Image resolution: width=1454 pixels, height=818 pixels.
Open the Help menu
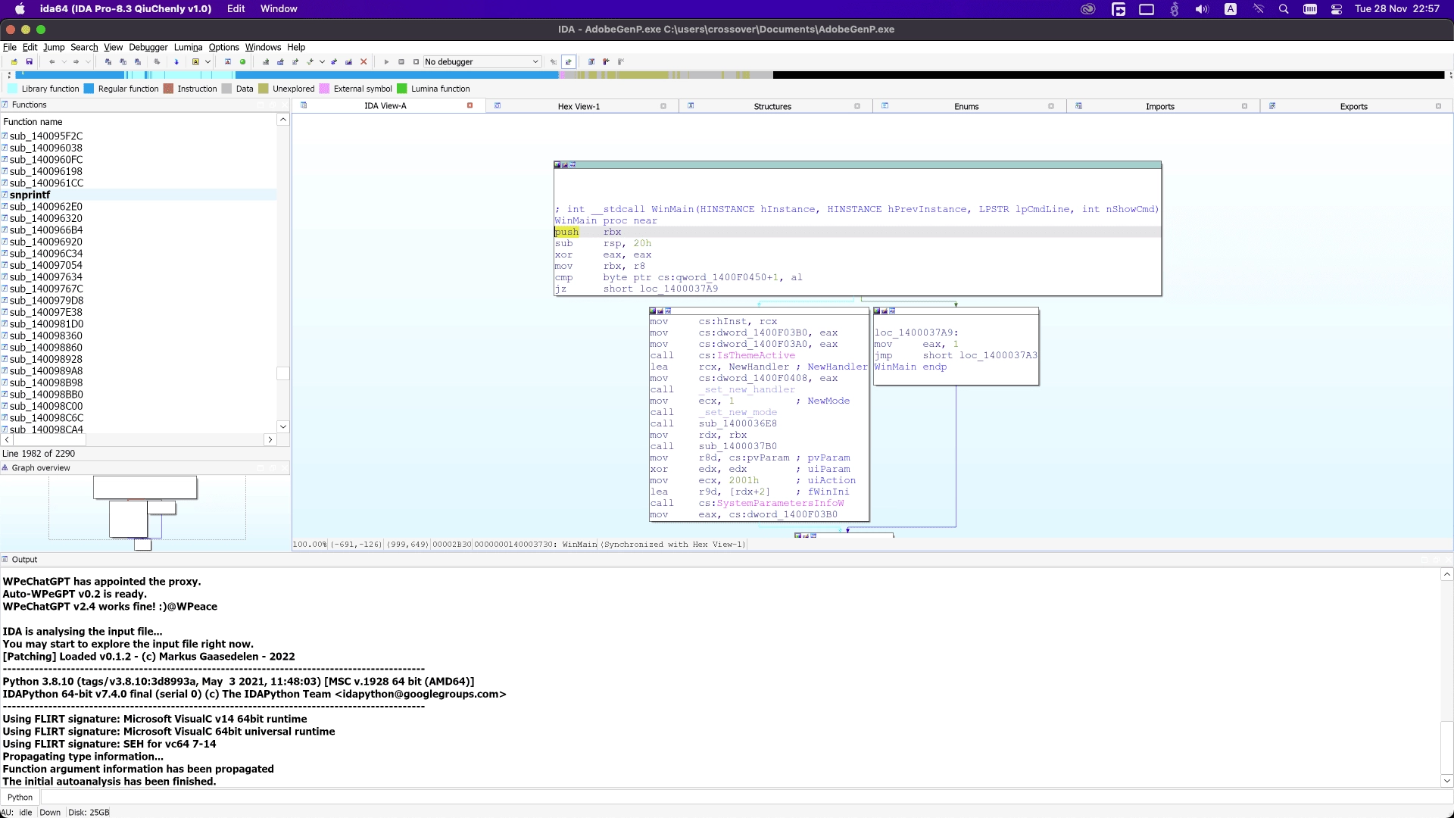coord(296,47)
